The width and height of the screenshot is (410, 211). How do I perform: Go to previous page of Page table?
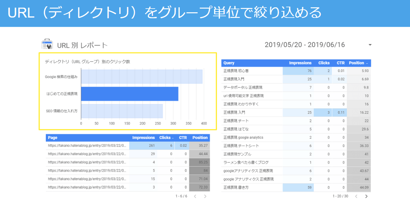[x=195, y=196]
